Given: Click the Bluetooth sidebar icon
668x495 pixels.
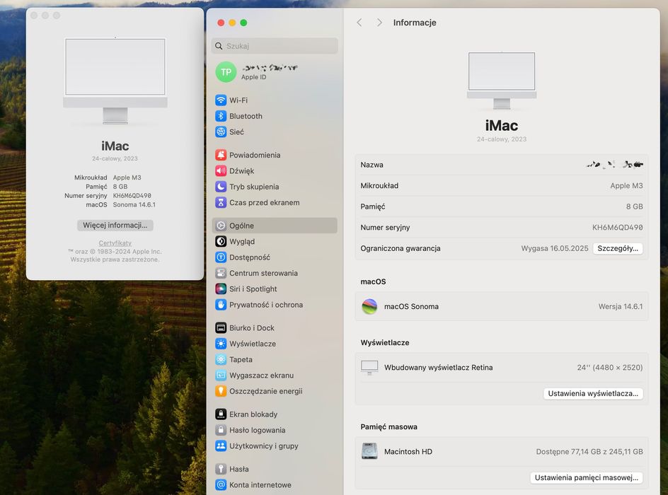Looking at the screenshot, I should 221,116.
